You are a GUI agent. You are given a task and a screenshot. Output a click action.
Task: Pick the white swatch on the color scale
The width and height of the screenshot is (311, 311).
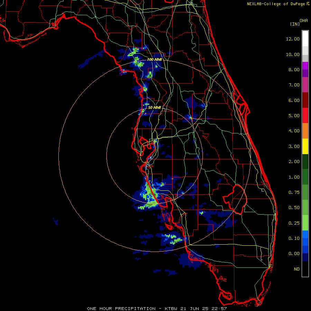coord(305,39)
